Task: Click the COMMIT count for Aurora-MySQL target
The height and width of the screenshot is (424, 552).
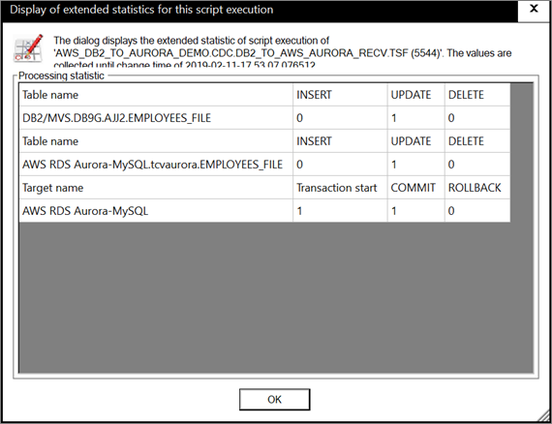Action: click(x=415, y=211)
